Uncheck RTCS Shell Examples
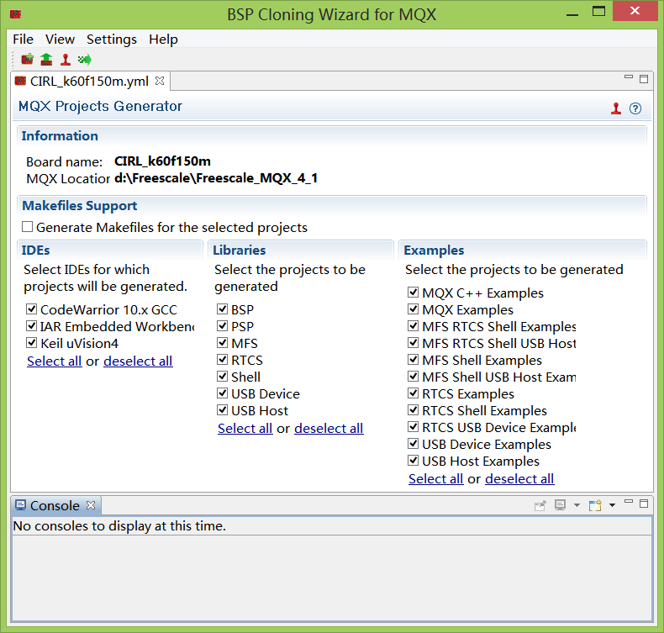The image size is (664, 633). click(x=414, y=410)
